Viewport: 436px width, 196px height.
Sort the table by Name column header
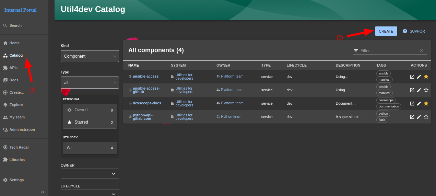pyautogui.click(x=133, y=65)
